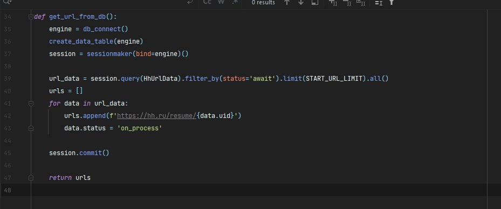Open the https://hh.ru/resume/ link in code

pos(157,116)
